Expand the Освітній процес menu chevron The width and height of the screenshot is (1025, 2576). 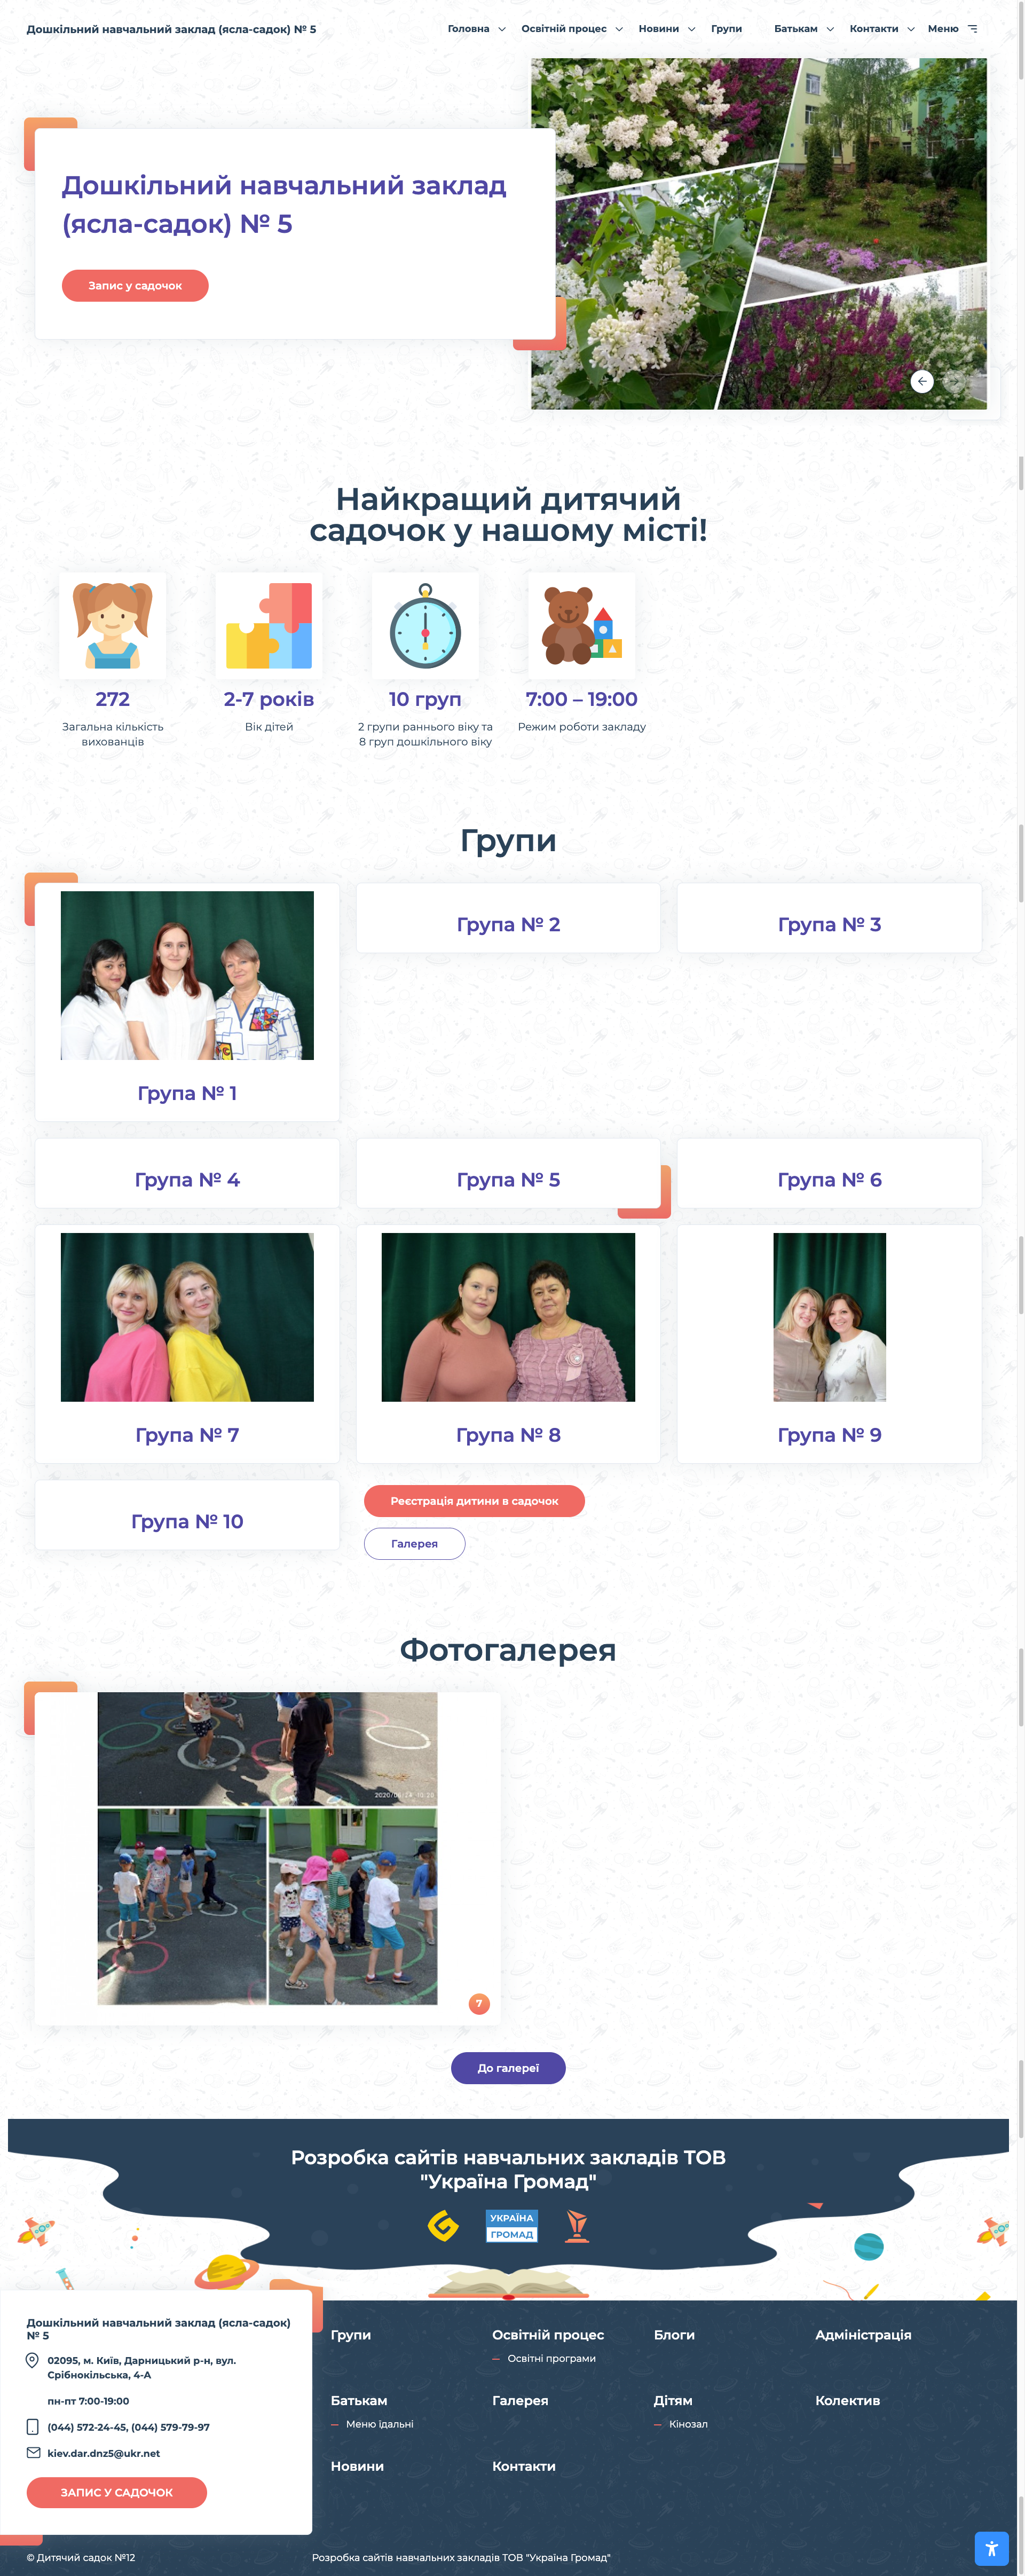tap(619, 29)
